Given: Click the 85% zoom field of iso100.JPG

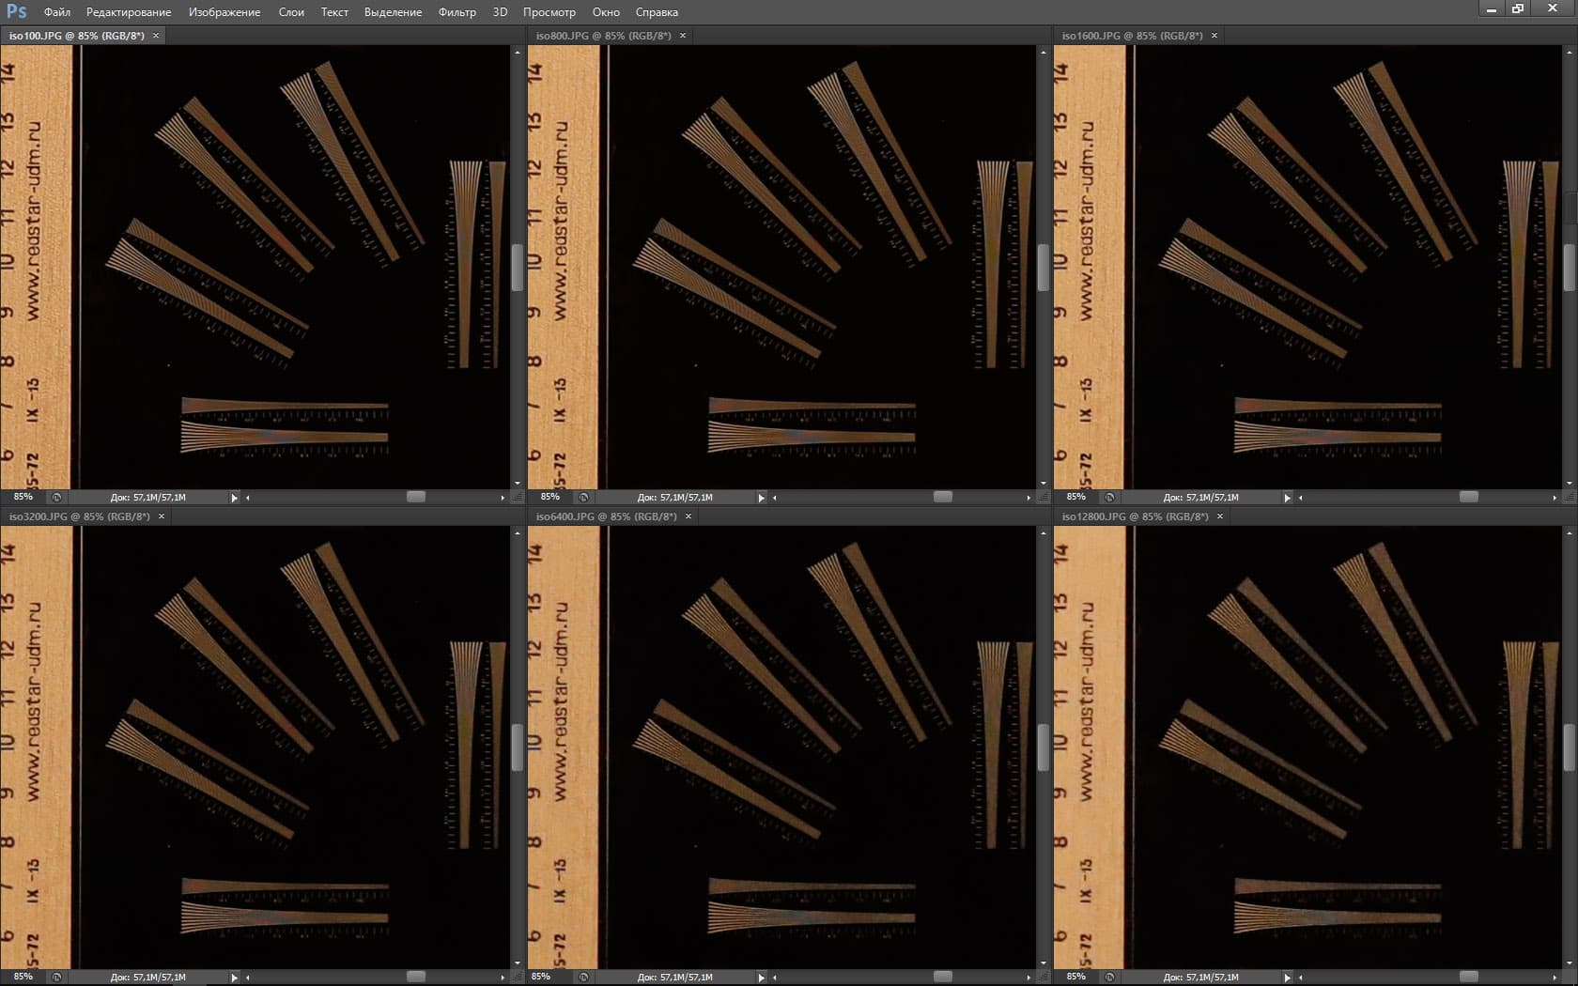Looking at the screenshot, I should (23, 497).
